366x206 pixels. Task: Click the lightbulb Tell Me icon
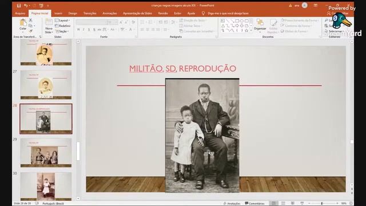pyautogui.click(x=204, y=13)
